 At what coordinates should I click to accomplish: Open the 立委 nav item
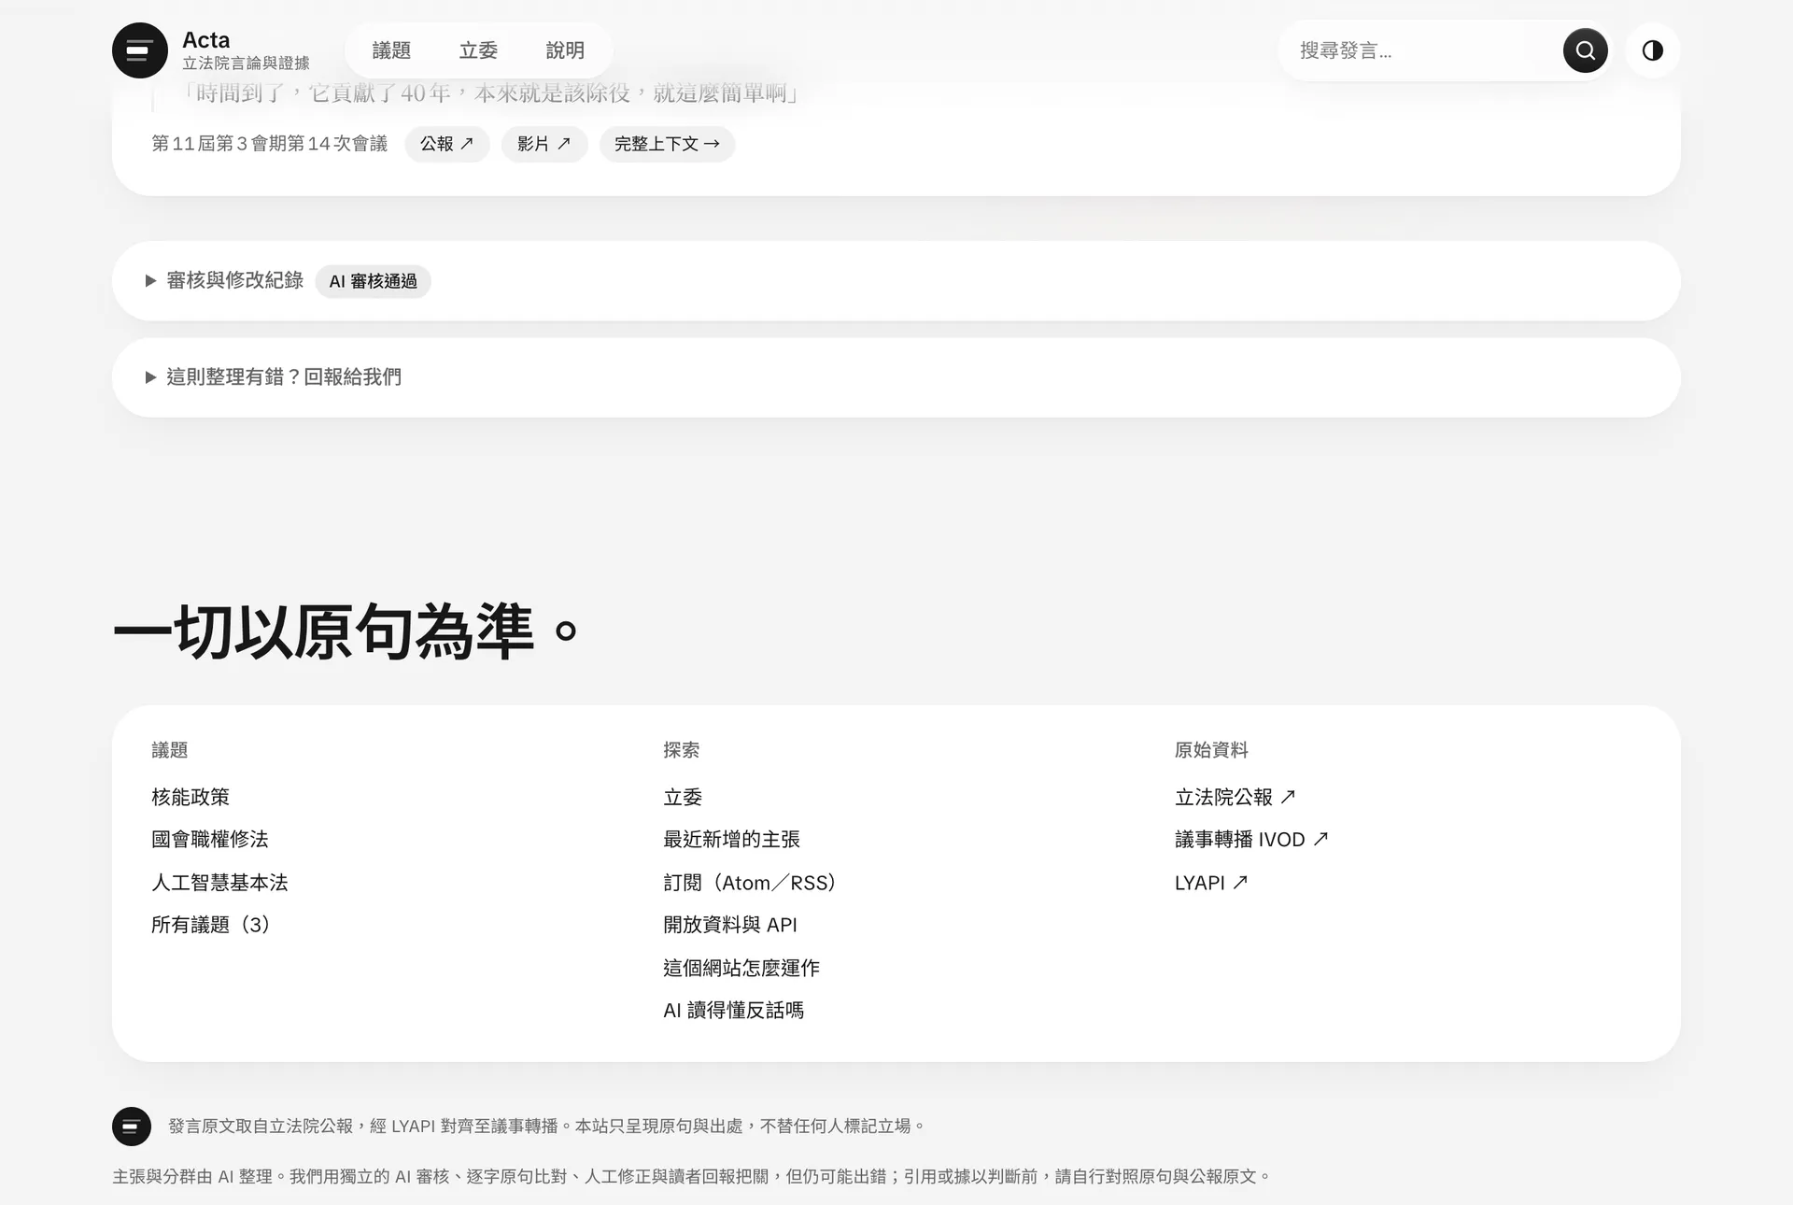[x=478, y=50]
